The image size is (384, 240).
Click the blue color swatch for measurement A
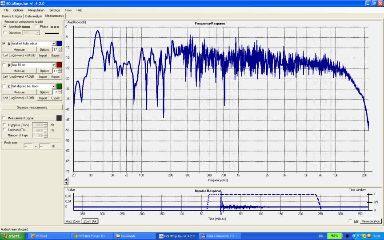[x=59, y=44]
